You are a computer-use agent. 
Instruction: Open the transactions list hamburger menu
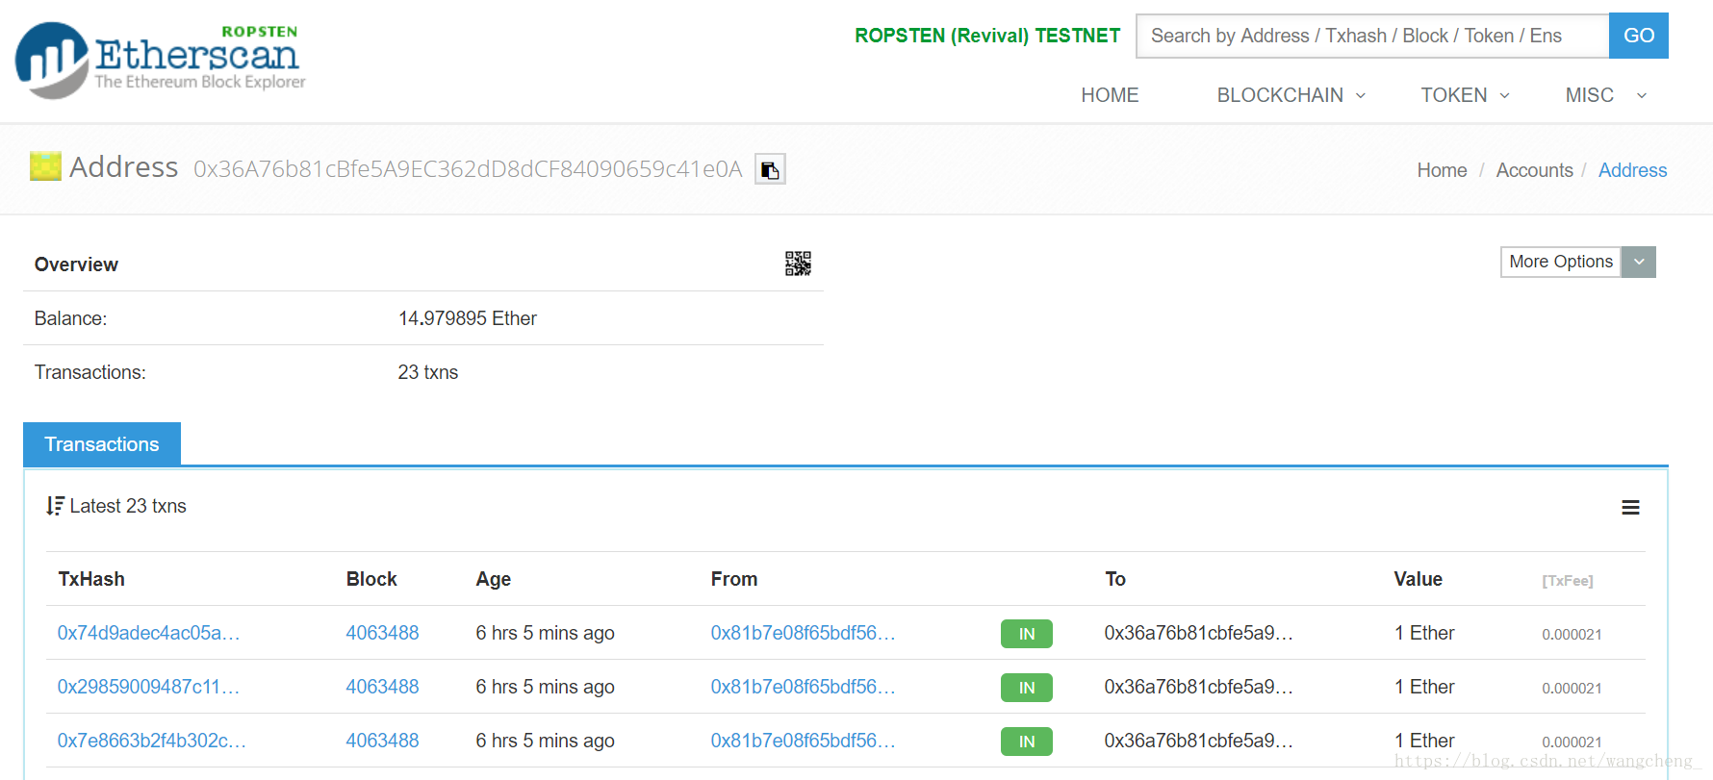click(x=1630, y=507)
